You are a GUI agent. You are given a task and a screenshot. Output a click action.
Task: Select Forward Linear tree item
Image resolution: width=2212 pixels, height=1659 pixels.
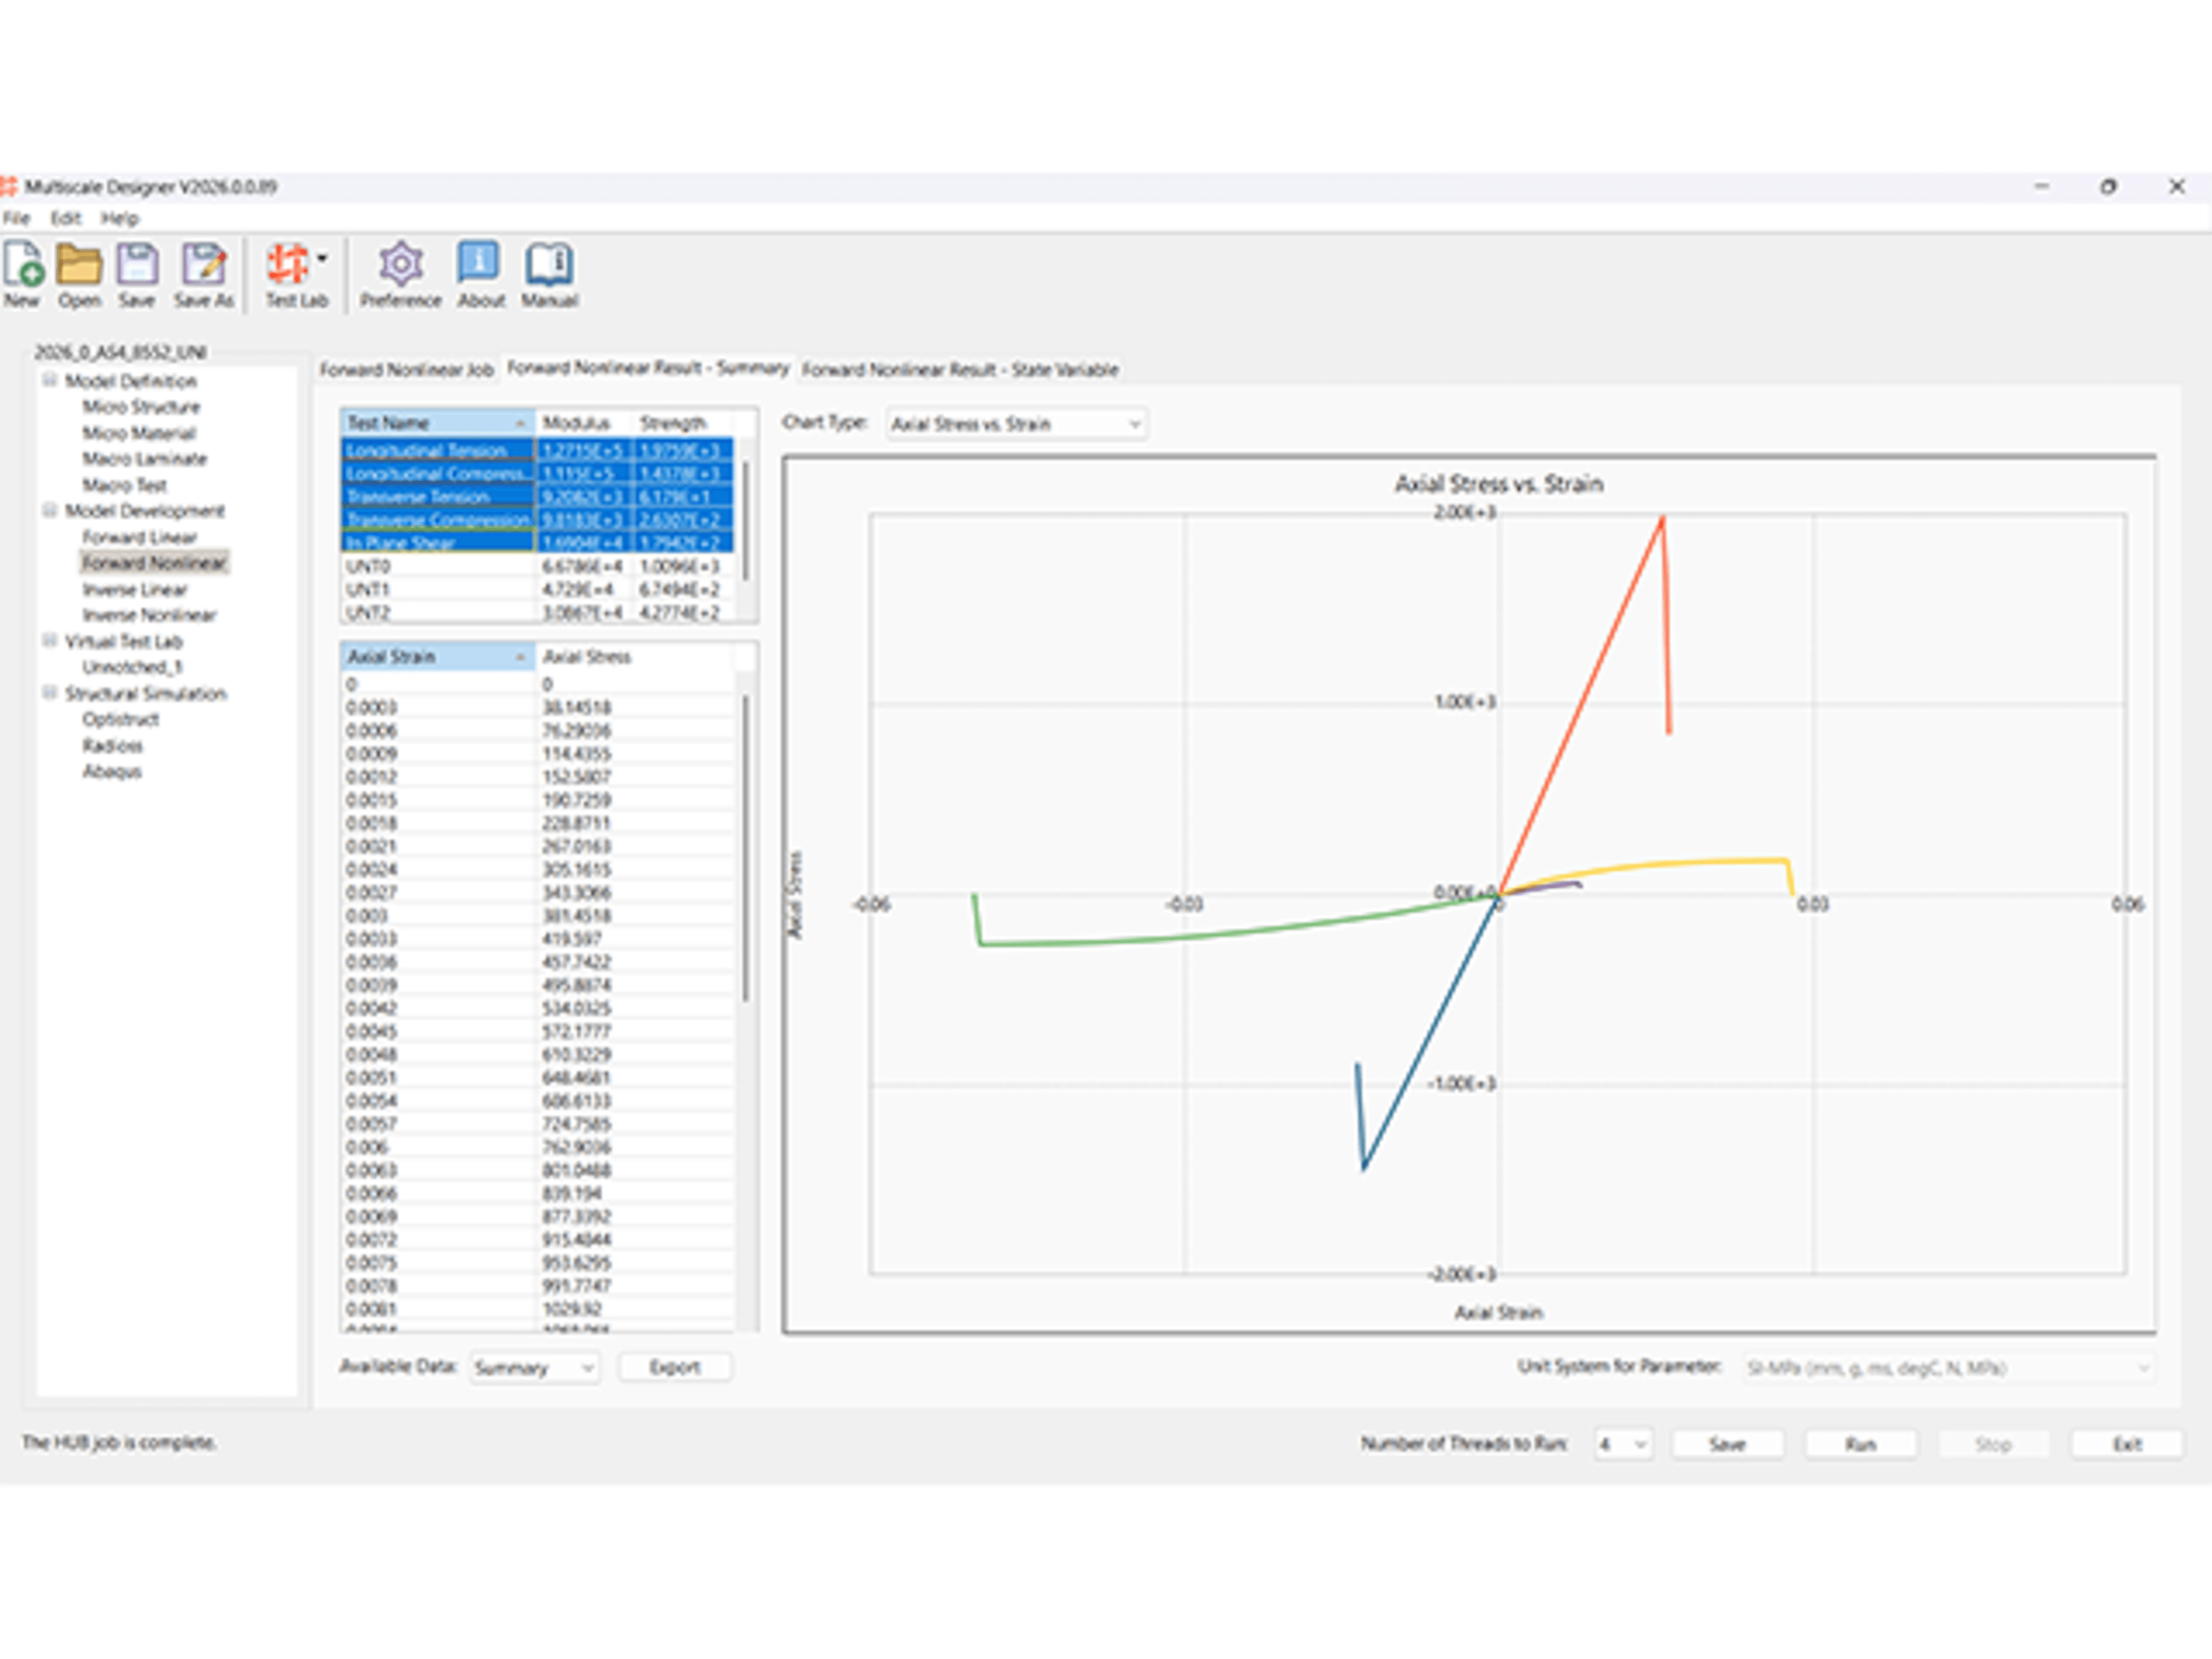point(140,537)
